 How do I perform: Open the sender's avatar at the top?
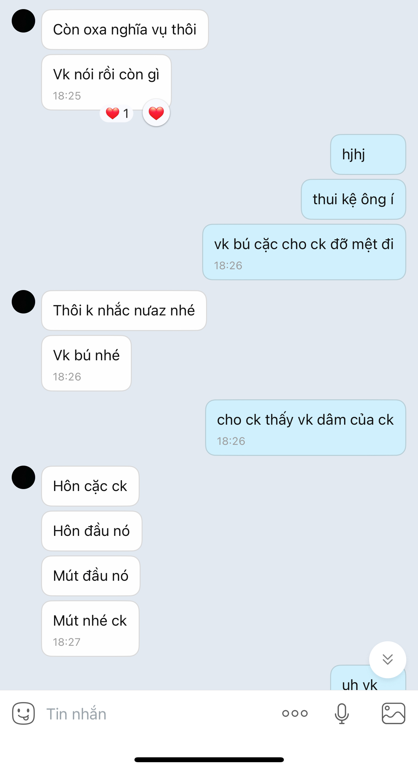[23, 21]
